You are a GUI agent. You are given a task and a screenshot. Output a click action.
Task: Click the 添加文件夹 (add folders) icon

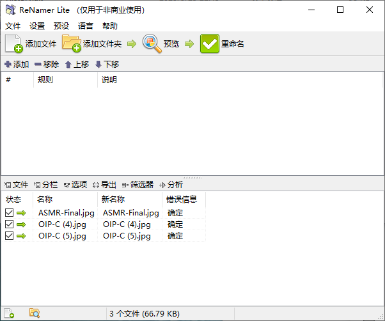point(72,43)
